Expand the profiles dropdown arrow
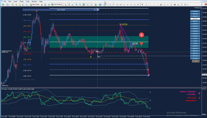 [9, 5]
